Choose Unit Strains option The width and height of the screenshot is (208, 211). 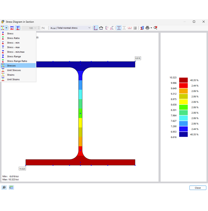[18, 79]
